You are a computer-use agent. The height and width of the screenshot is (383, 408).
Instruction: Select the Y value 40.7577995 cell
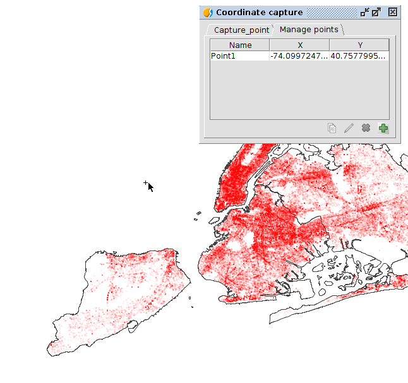(359, 56)
